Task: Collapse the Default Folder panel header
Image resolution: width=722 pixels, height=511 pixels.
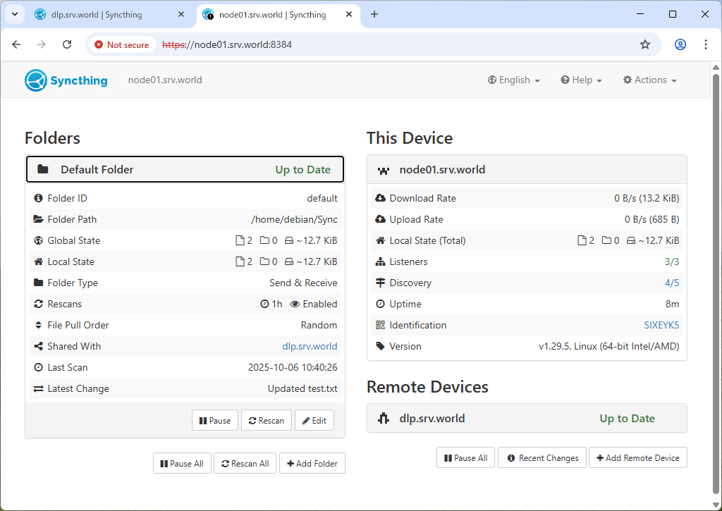Action: pos(185,169)
